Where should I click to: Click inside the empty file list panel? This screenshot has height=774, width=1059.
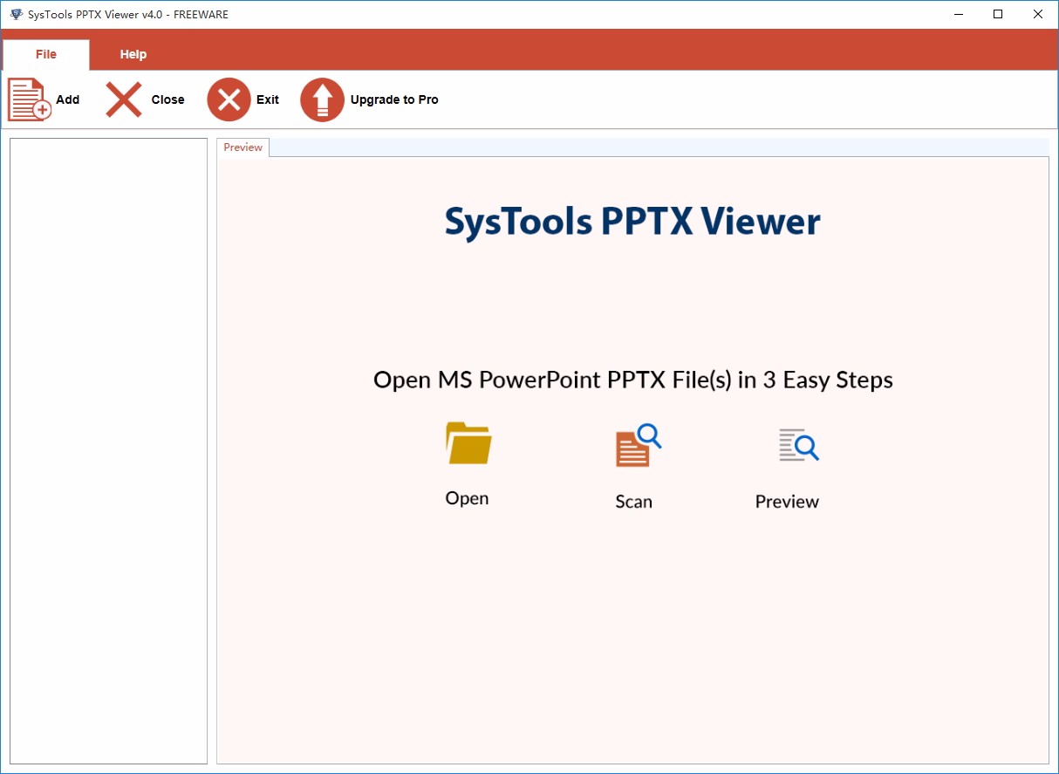(x=108, y=451)
